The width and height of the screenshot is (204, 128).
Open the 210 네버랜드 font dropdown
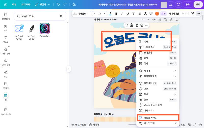coord(82,14)
